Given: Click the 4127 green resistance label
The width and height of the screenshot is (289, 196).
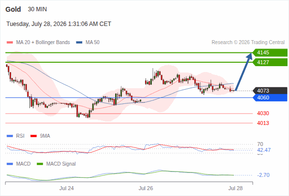Looking at the screenshot, I should pyautogui.click(x=270, y=62).
